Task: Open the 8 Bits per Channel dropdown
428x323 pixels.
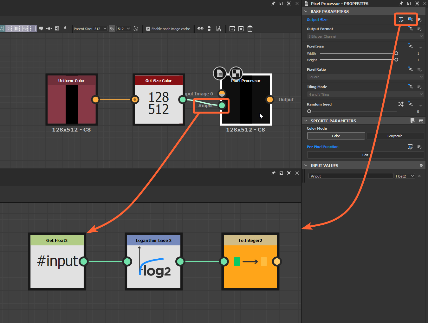Action: (x=365, y=36)
